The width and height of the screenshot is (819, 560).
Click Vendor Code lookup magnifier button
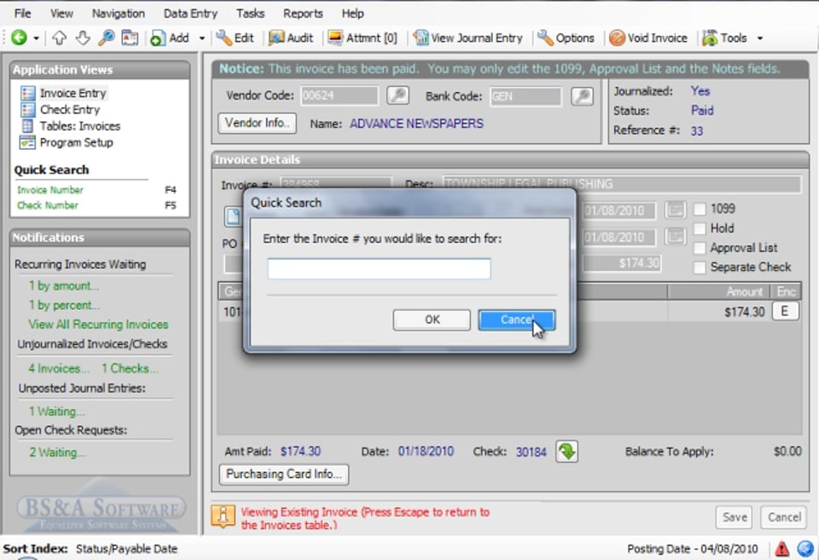398,95
